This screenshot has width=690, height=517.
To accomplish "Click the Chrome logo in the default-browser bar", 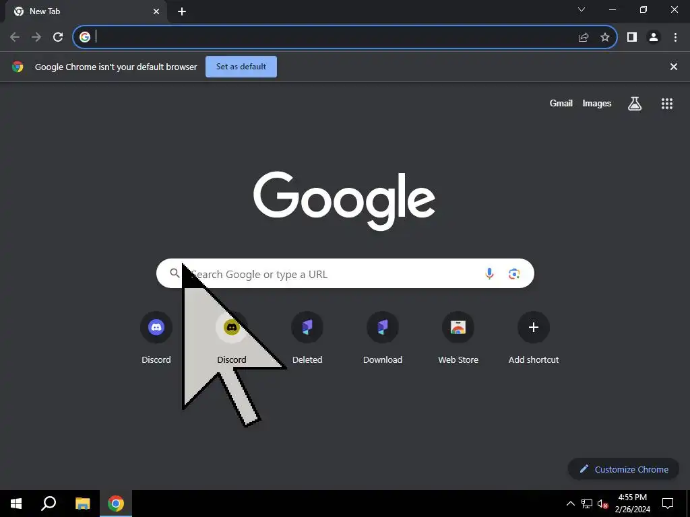I will point(18,67).
